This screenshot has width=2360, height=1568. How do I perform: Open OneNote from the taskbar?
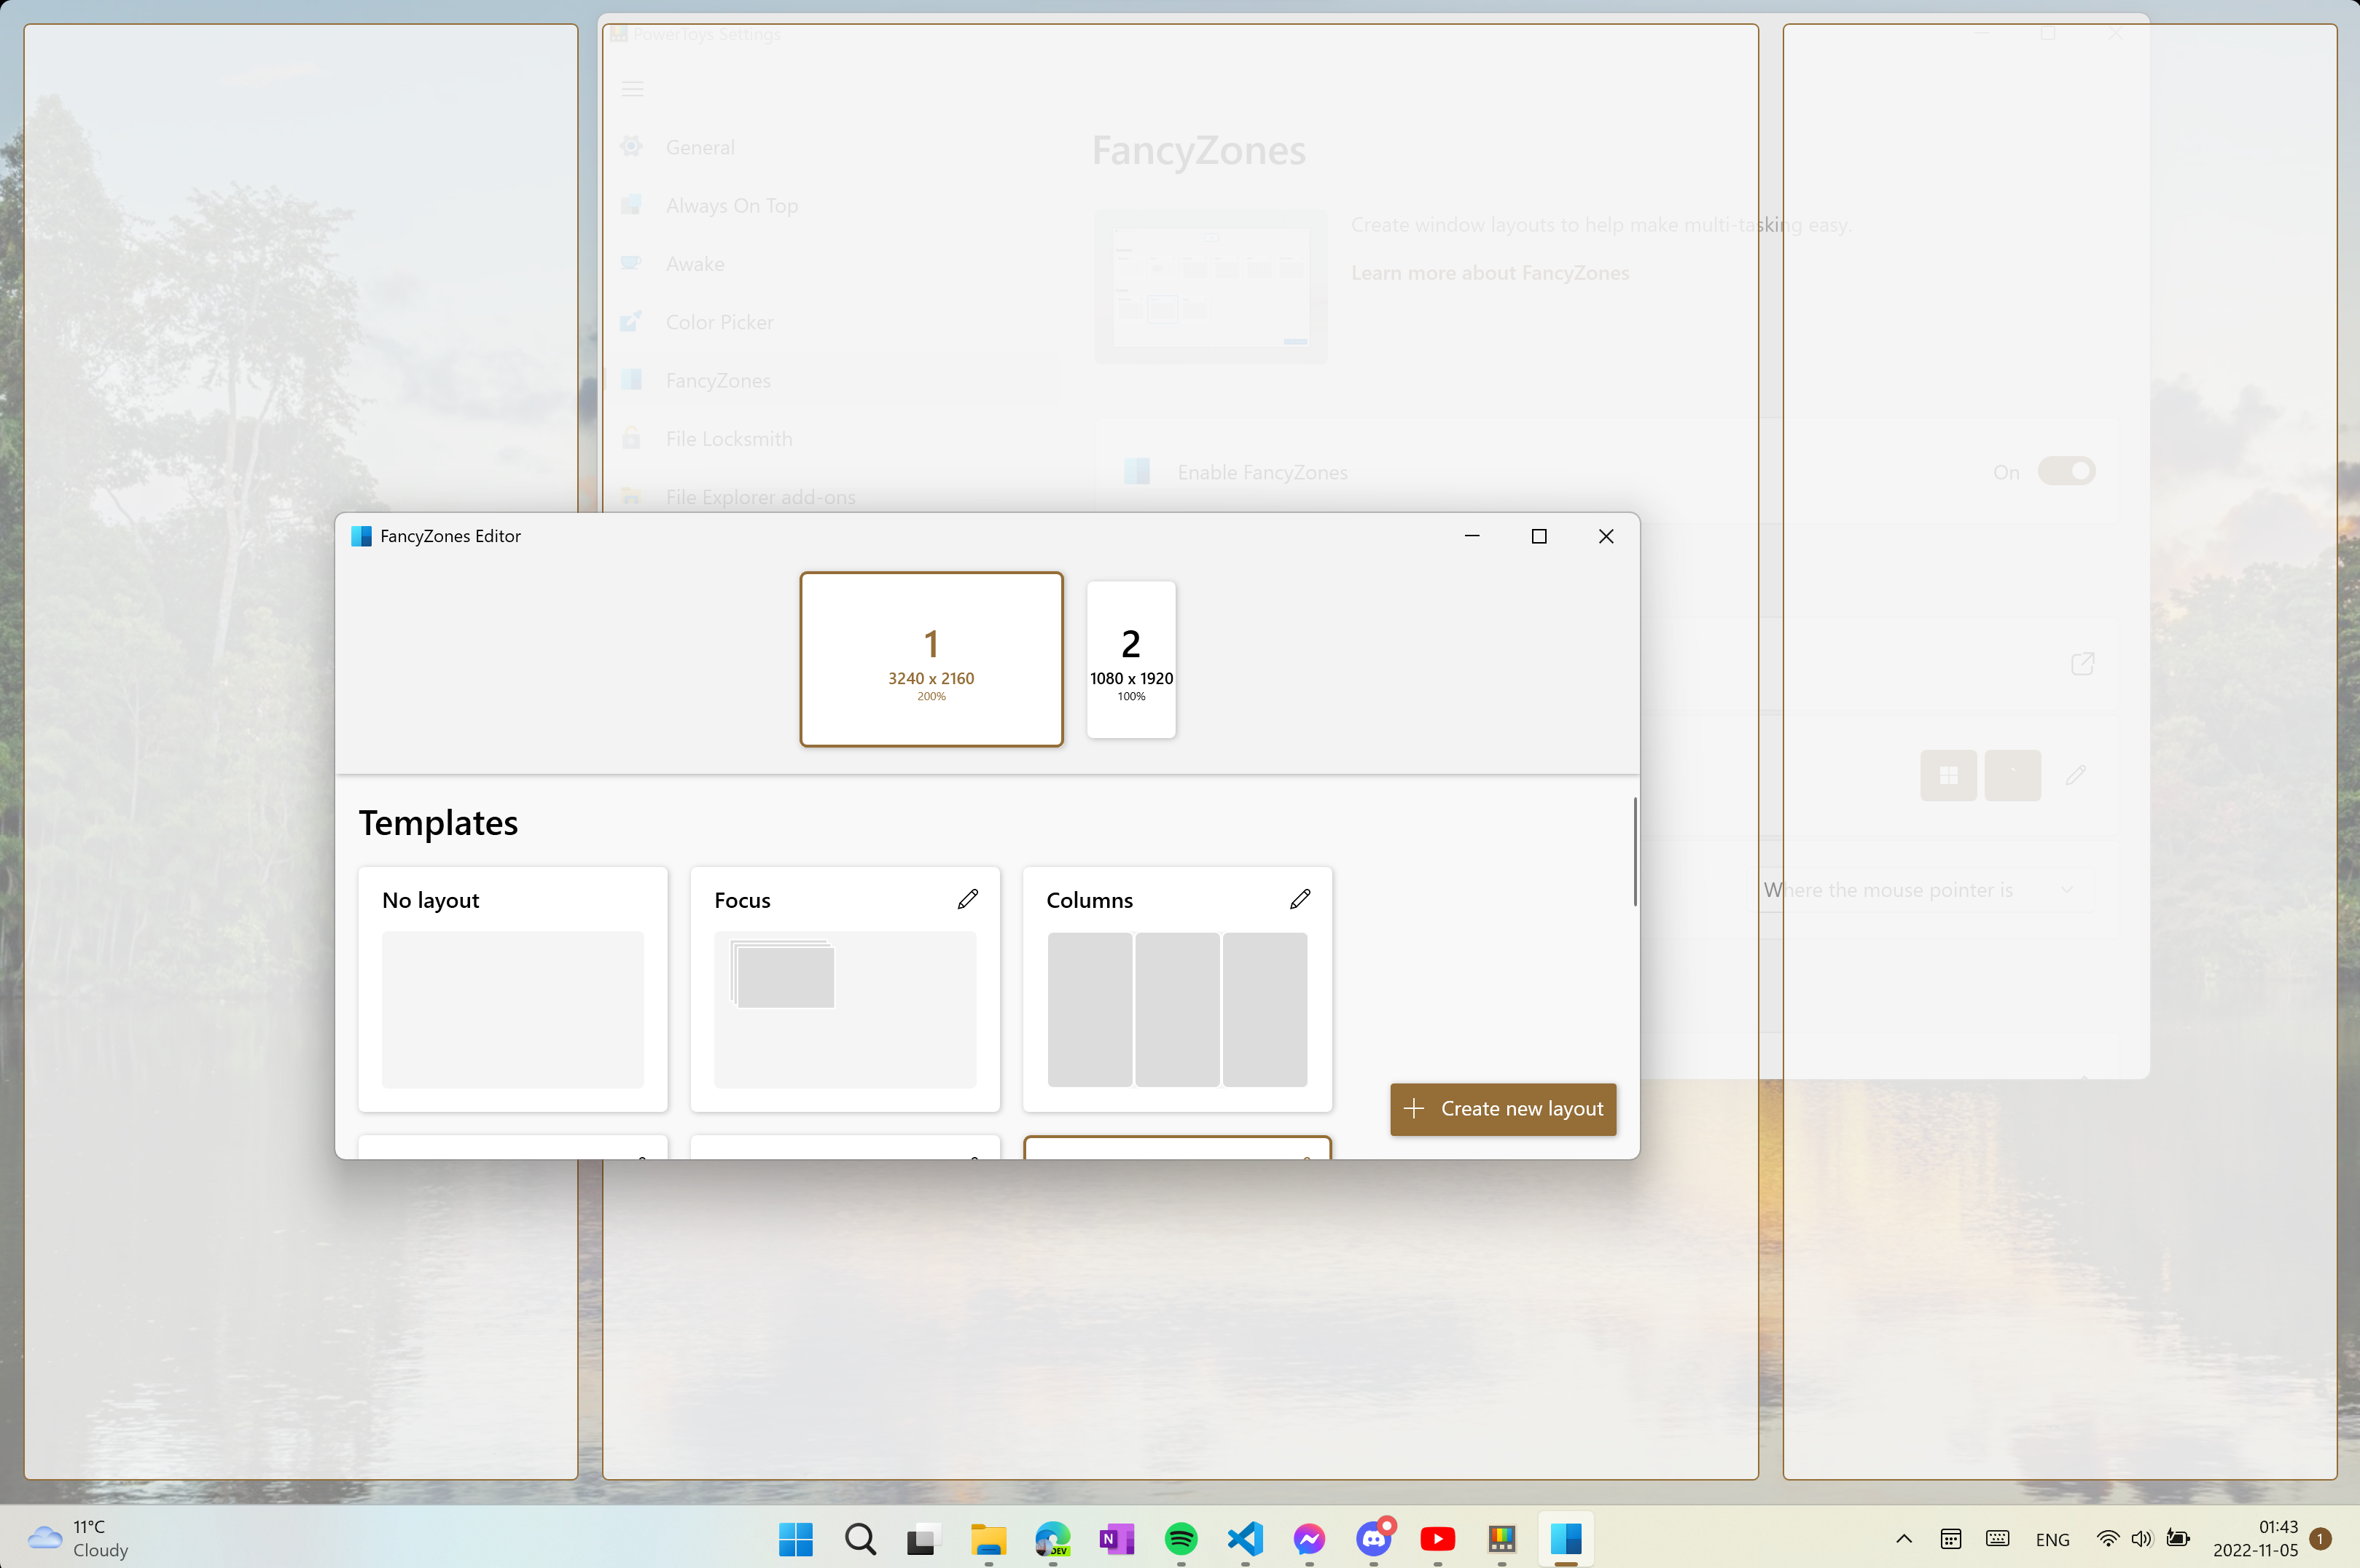pos(1116,1539)
